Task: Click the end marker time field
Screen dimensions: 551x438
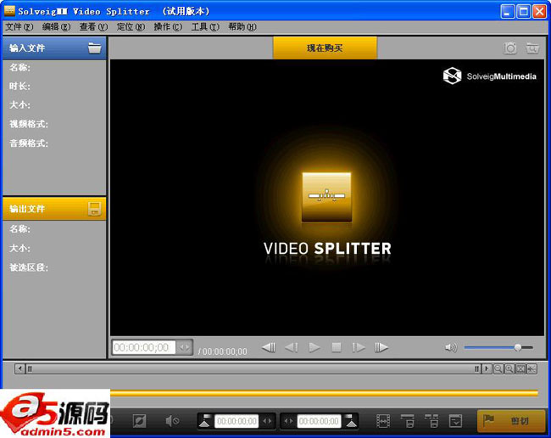Action: [x=319, y=421]
